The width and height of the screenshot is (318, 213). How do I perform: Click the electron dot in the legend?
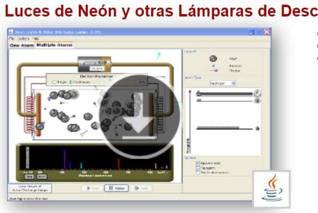coord(213,66)
